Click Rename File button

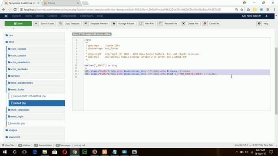[x=168, y=23]
